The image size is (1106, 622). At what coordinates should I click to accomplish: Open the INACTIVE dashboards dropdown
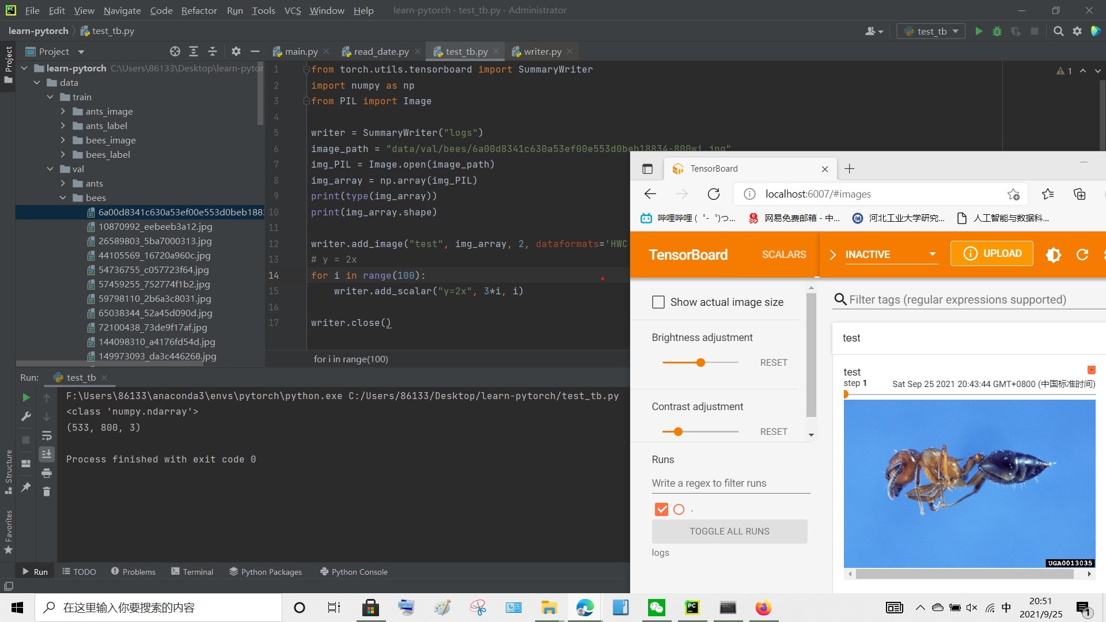click(891, 255)
